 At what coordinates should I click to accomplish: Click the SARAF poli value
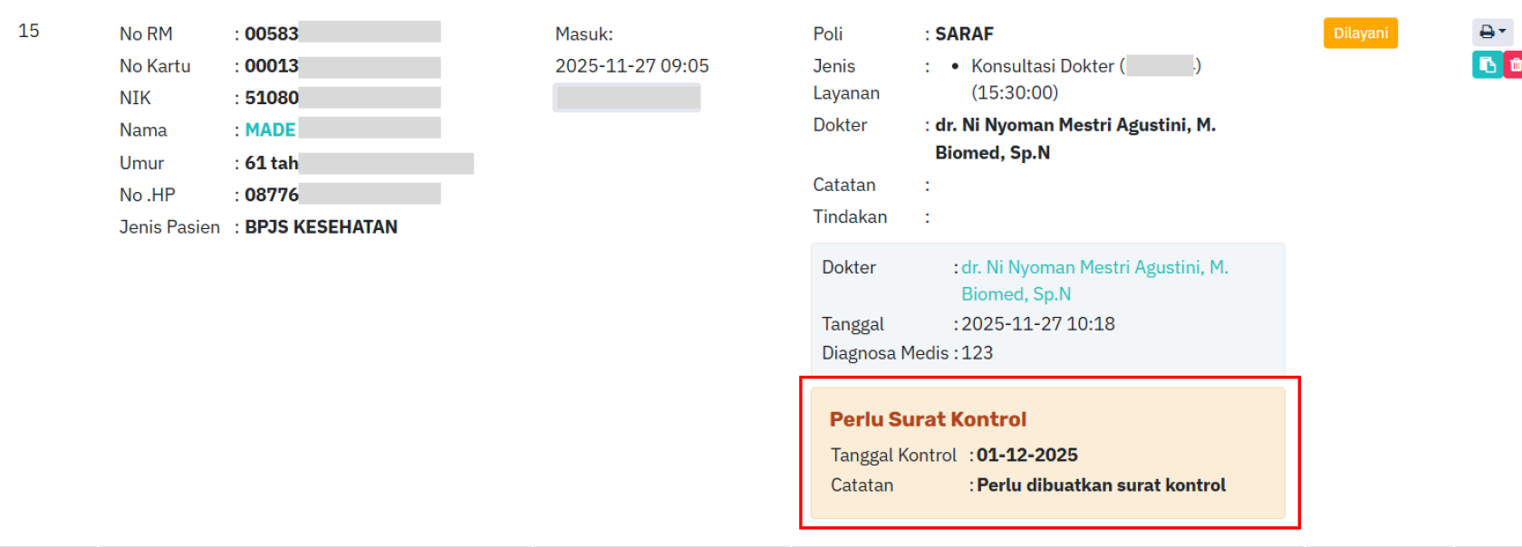[x=964, y=34]
